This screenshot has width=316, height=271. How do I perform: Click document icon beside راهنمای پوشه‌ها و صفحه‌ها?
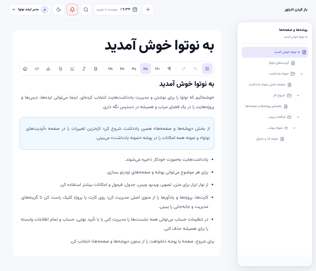[286, 107]
